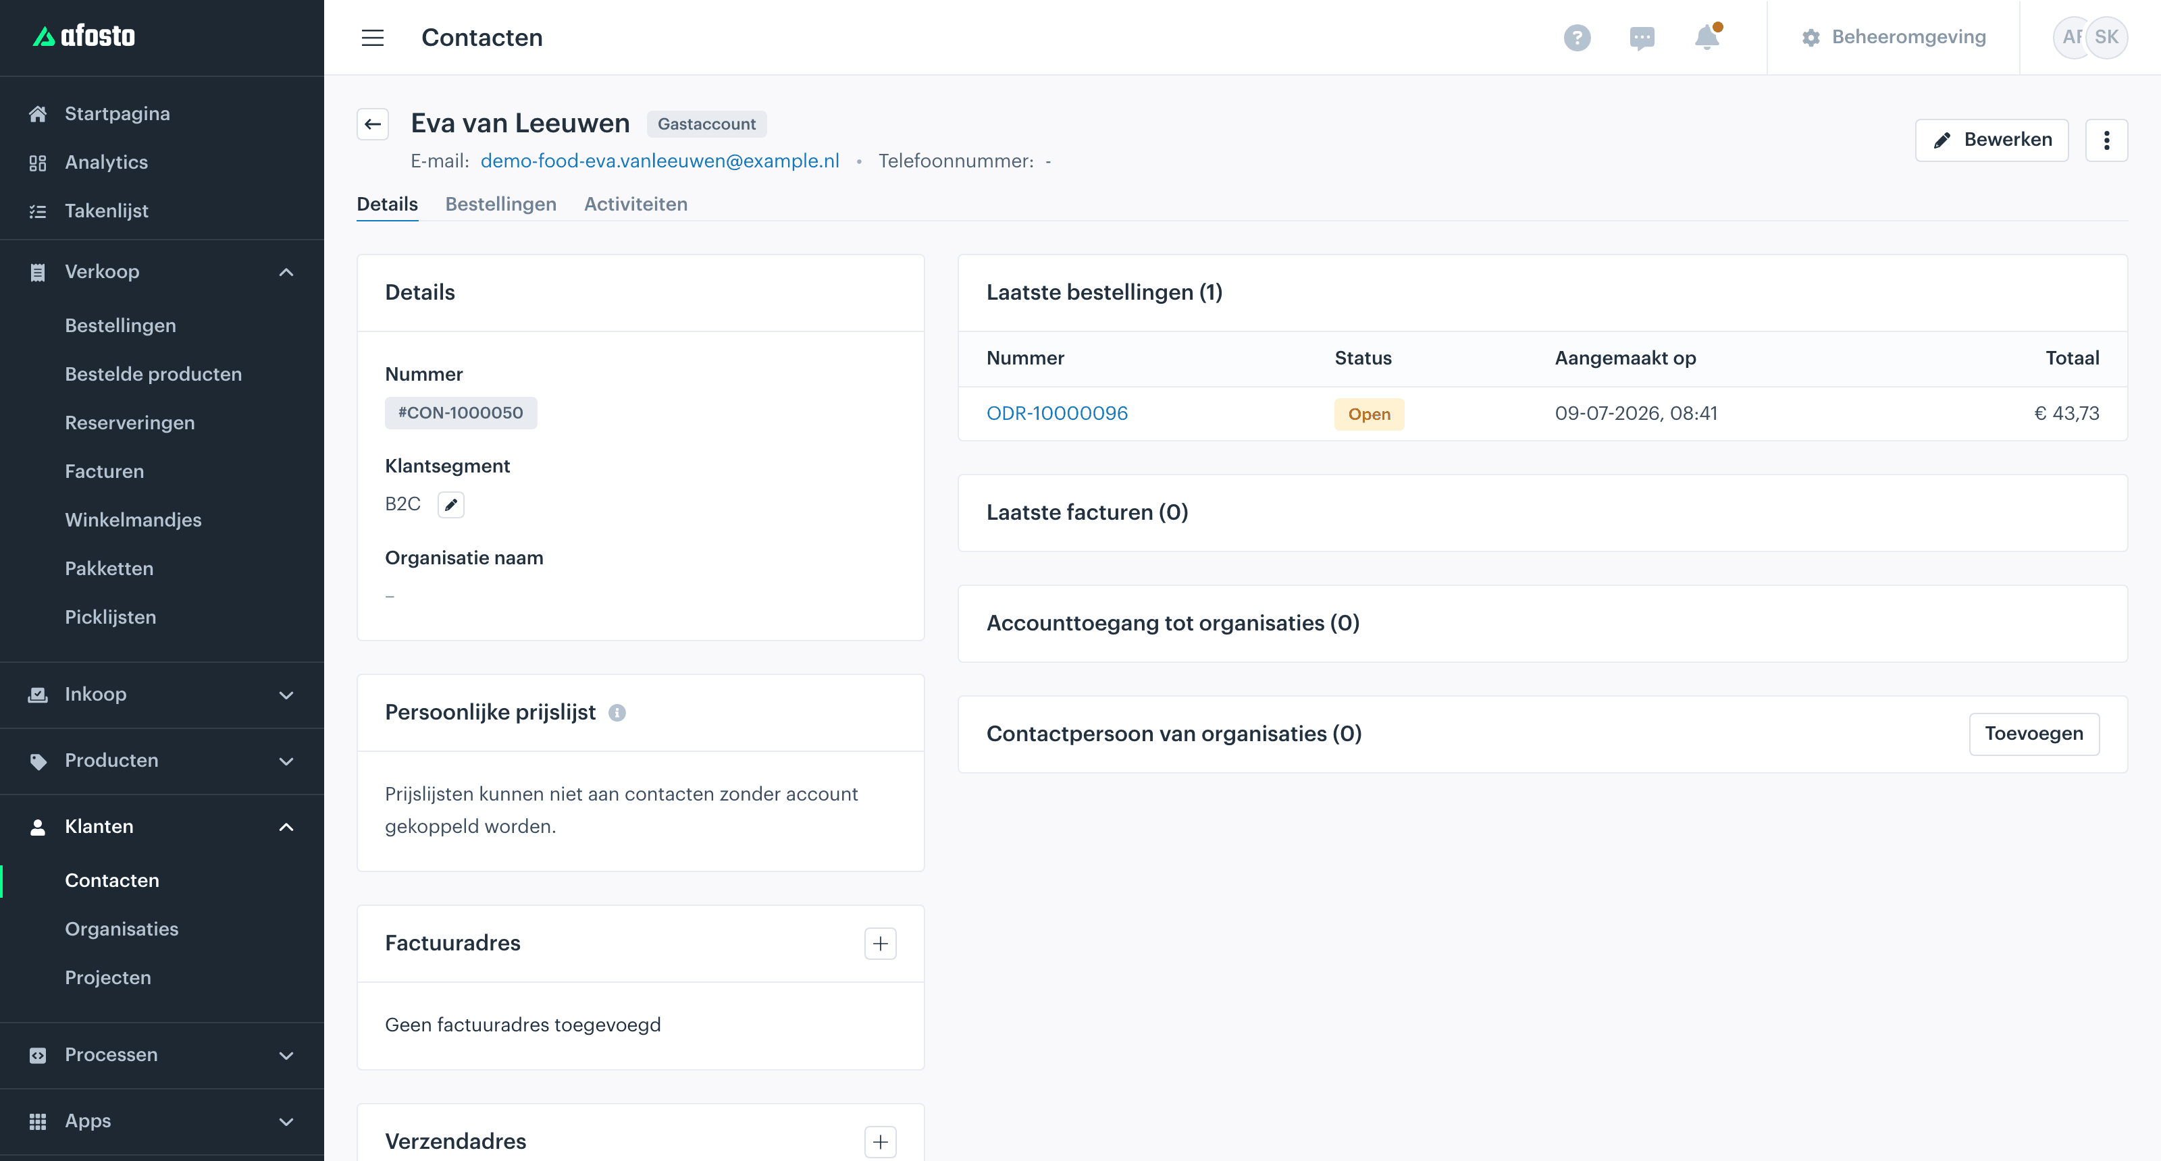2161x1161 pixels.
Task: Open the notifications bell
Action: tap(1707, 37)
